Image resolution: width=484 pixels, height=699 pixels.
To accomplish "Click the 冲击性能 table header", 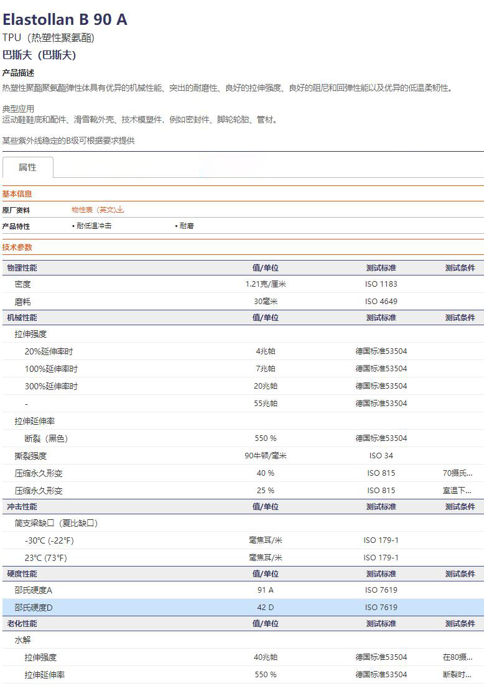I will click(x=22, y=506).
